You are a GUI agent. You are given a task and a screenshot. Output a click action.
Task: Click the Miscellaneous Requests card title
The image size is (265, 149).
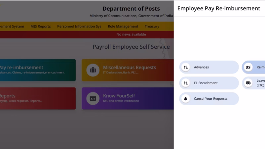click(129, 68)
